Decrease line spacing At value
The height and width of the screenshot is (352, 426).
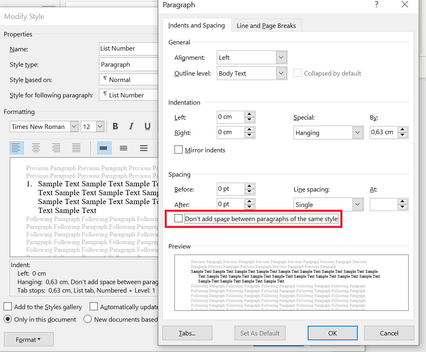(403, 207)
